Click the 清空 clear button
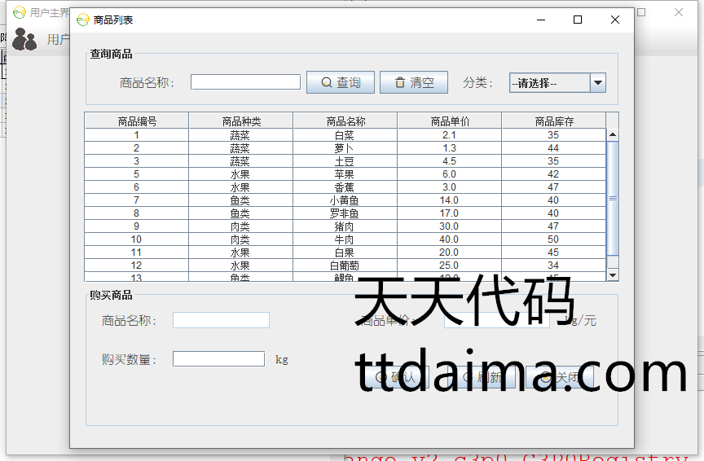704x461 pixels. (x=413, y=82)
